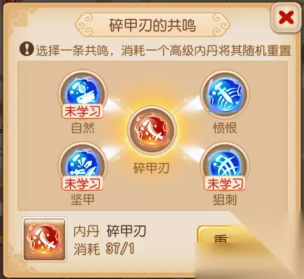Click the yellow 重置 button
The image size is (304, 279).
point(221,239)
